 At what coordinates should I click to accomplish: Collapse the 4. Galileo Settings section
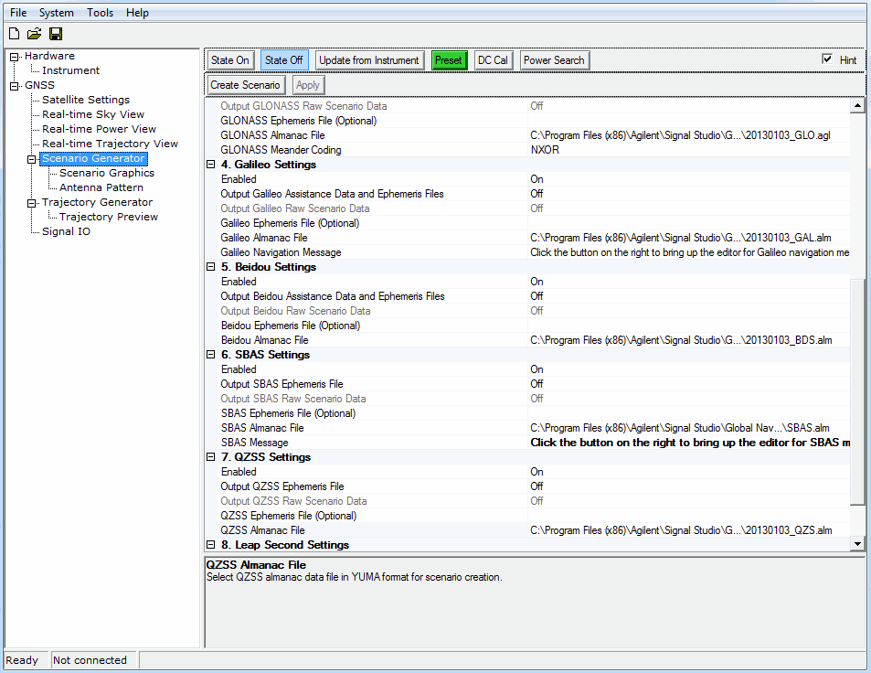click(x=211, y=165)
